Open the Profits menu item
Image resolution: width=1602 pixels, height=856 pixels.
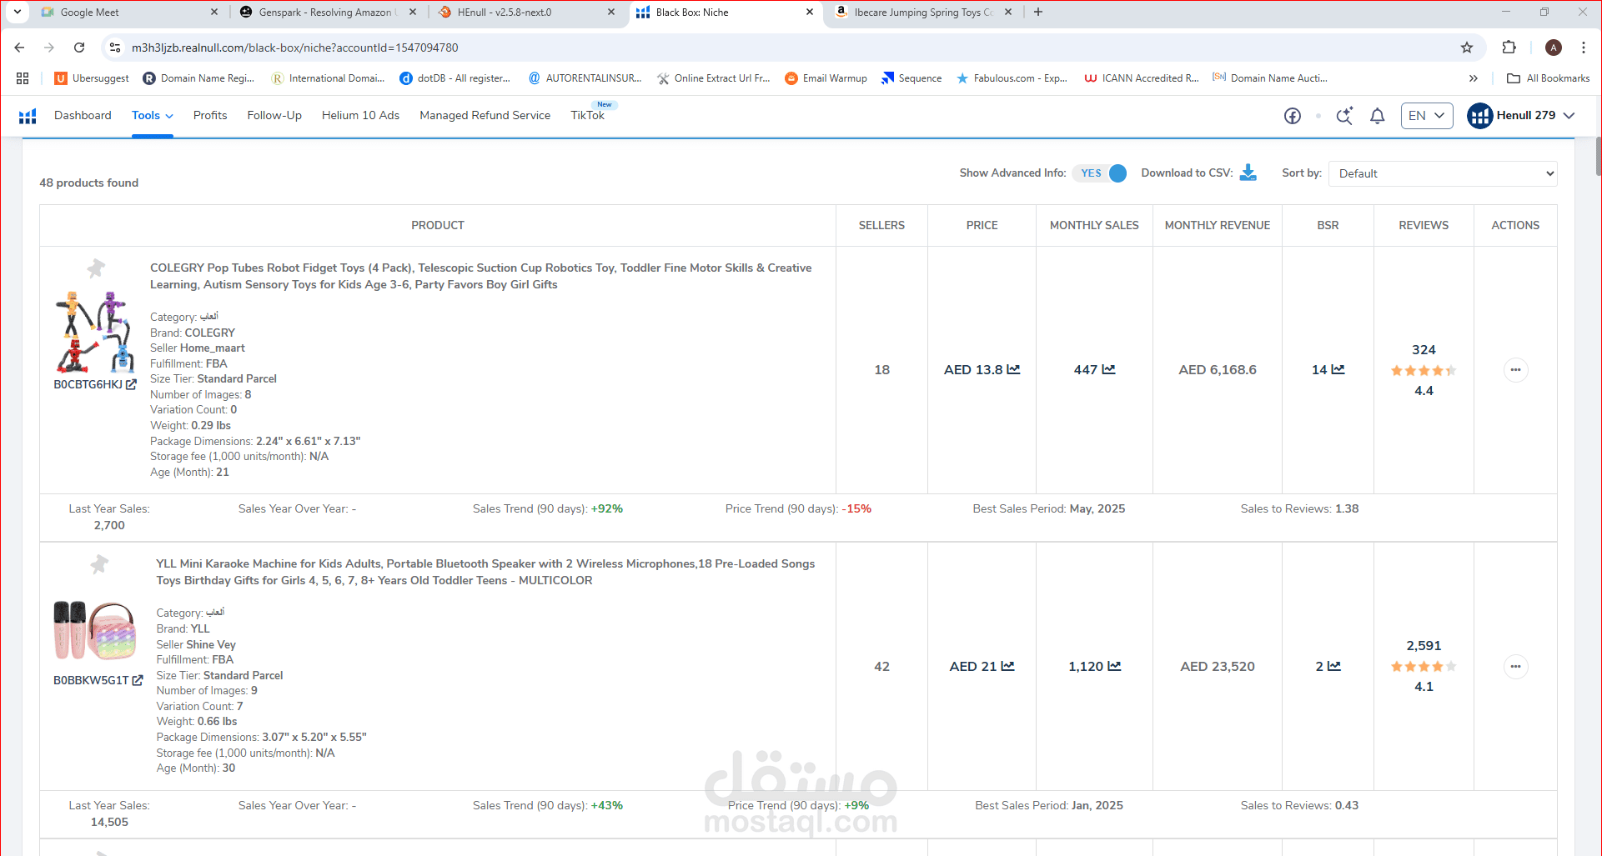(210, 116)
